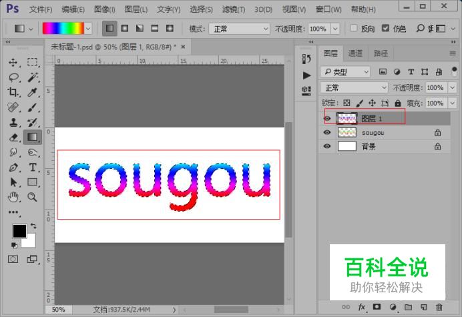
Task: Choose angle gradient style
Action: pos(140,29)
